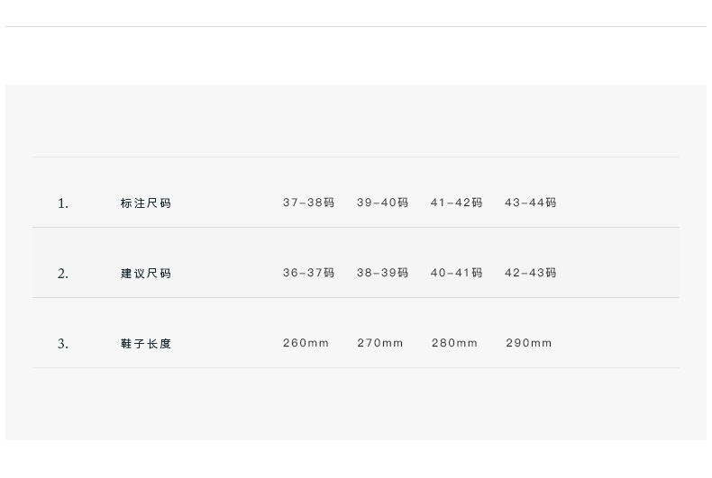Image resolution: width=712 pixels, height=478 pixels.
Task: Click the 280mm shoe length value
Action: 454,343
